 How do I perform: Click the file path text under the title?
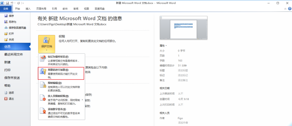pyautogui.click(x=72, y=24)
